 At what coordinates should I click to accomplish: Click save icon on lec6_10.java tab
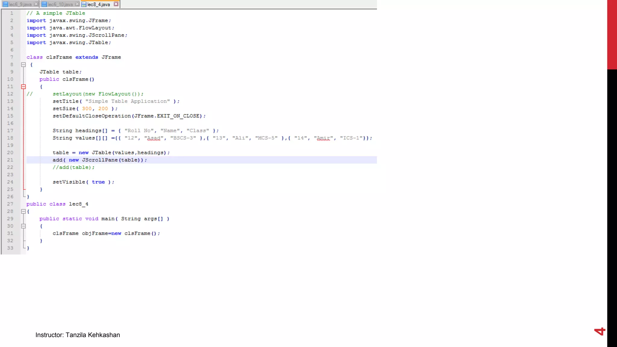tap(44, 4)
